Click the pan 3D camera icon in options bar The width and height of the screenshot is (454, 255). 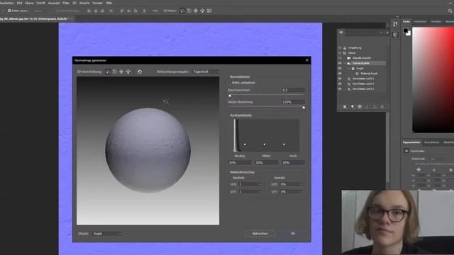tap(196, 11)
